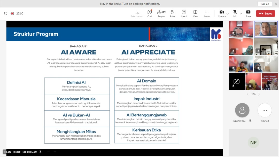
Task: Open the Chat panel
Action: click(x=150, y=13)
